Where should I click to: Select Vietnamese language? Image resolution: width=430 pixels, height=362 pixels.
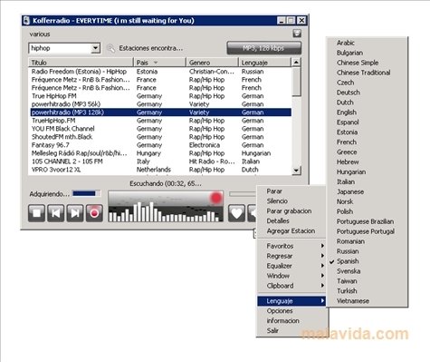coord(368,301)
